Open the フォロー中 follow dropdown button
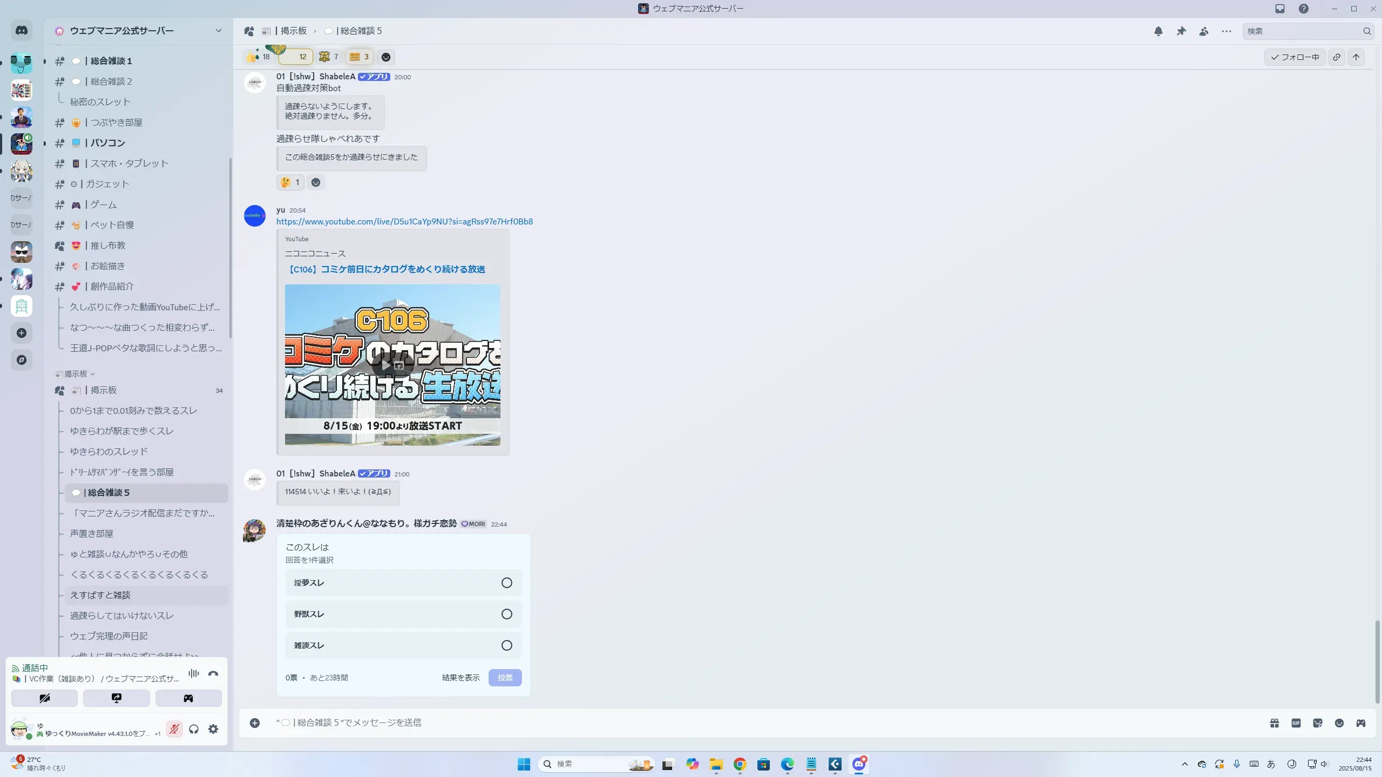This screenshot has height=777, width=1382. 1295,57
